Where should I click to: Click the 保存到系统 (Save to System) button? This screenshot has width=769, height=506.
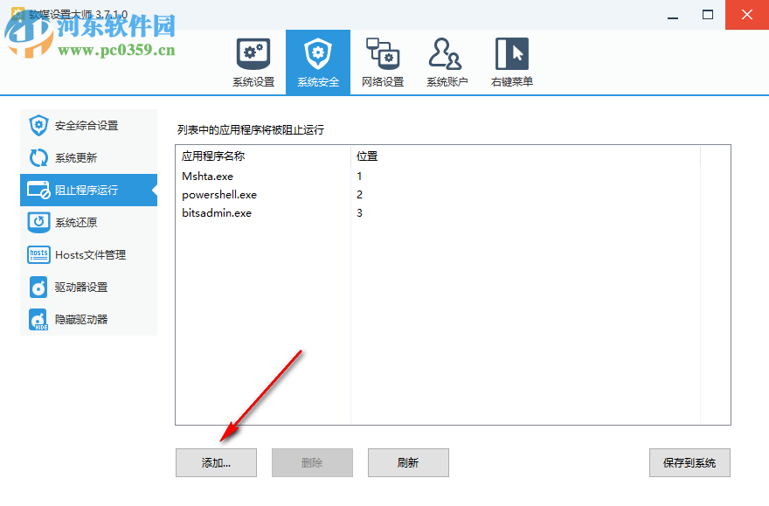tap(689, 462)
